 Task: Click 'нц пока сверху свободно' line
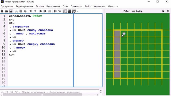coord(34,44)
